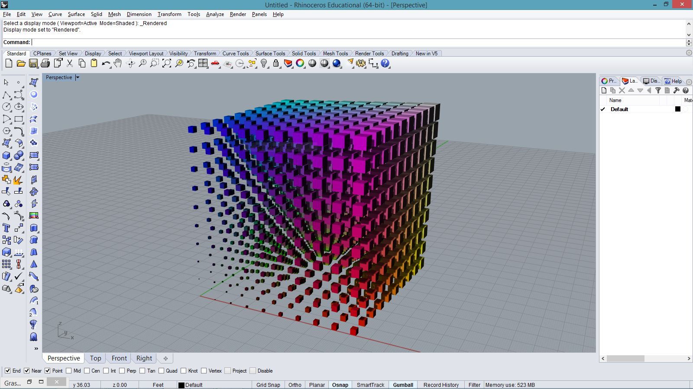The height and width of the screenshot is (389, 693).
Task: Click the hammer Tools icon in Layers panel
Action: tap(676, 90)
